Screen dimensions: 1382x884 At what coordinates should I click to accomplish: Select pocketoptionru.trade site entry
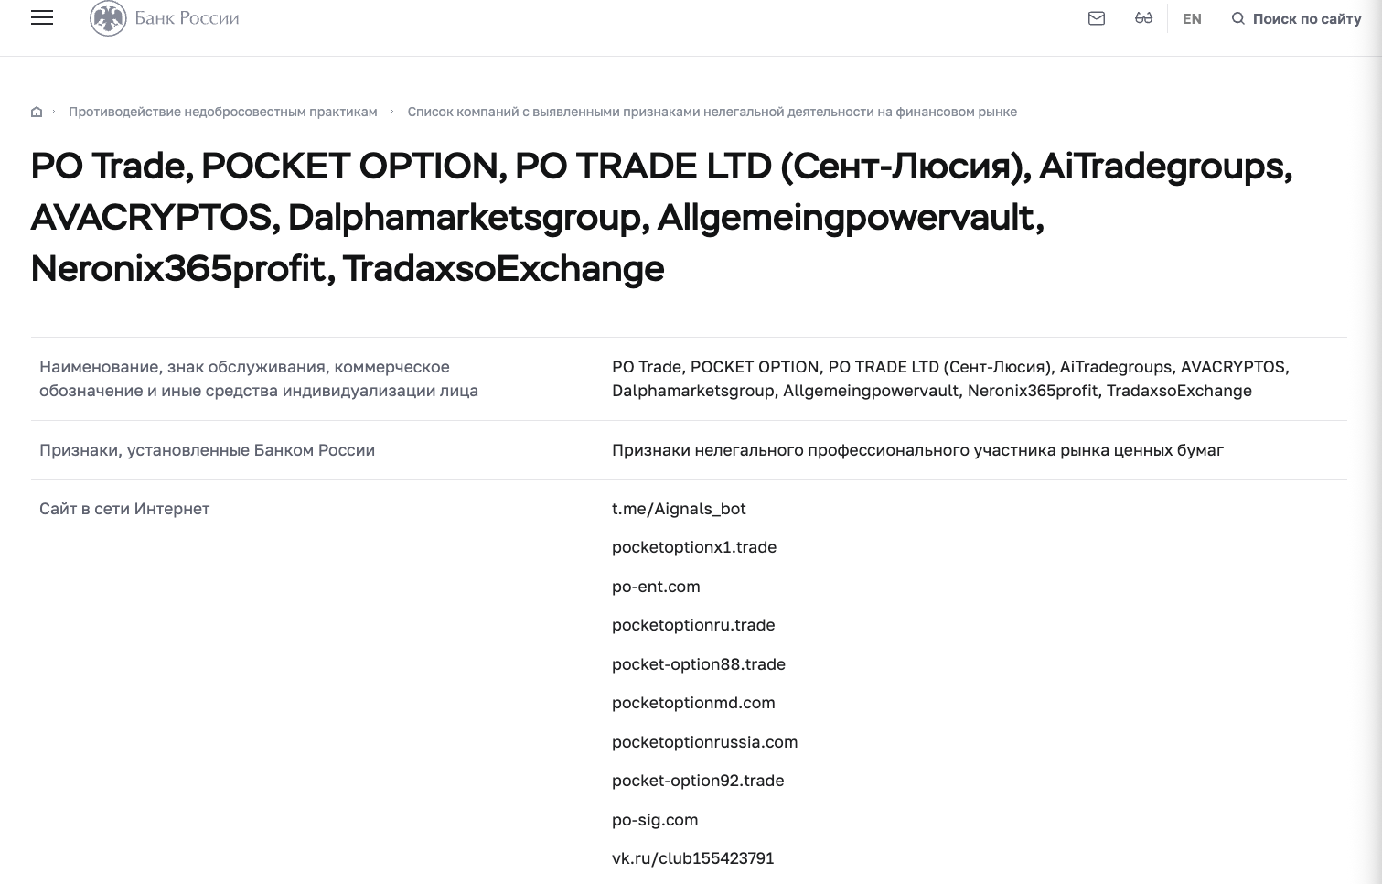pos(693,625)
